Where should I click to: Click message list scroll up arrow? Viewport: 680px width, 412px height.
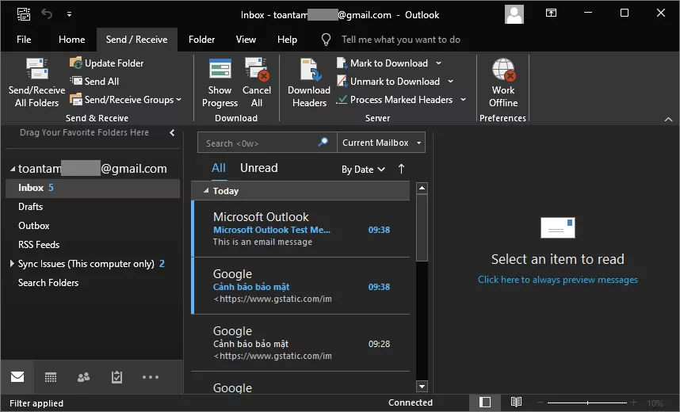click(422, 188)
